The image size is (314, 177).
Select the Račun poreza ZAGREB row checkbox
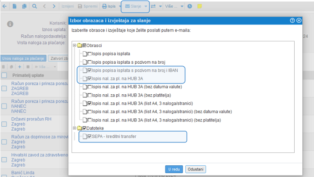tap(4, 88)
